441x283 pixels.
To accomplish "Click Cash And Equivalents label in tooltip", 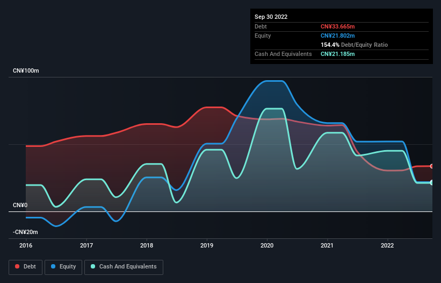I will coord(283,54).
